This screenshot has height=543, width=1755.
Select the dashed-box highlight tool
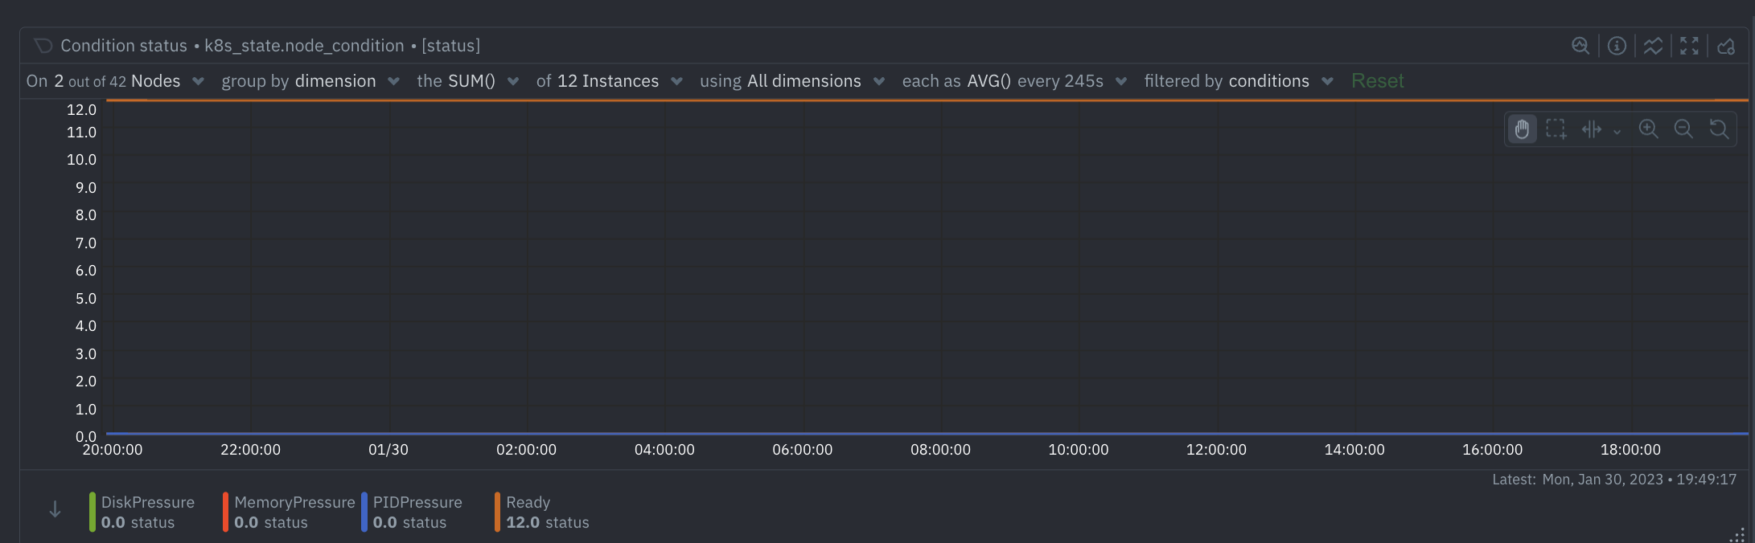(x=1556, y=129)
